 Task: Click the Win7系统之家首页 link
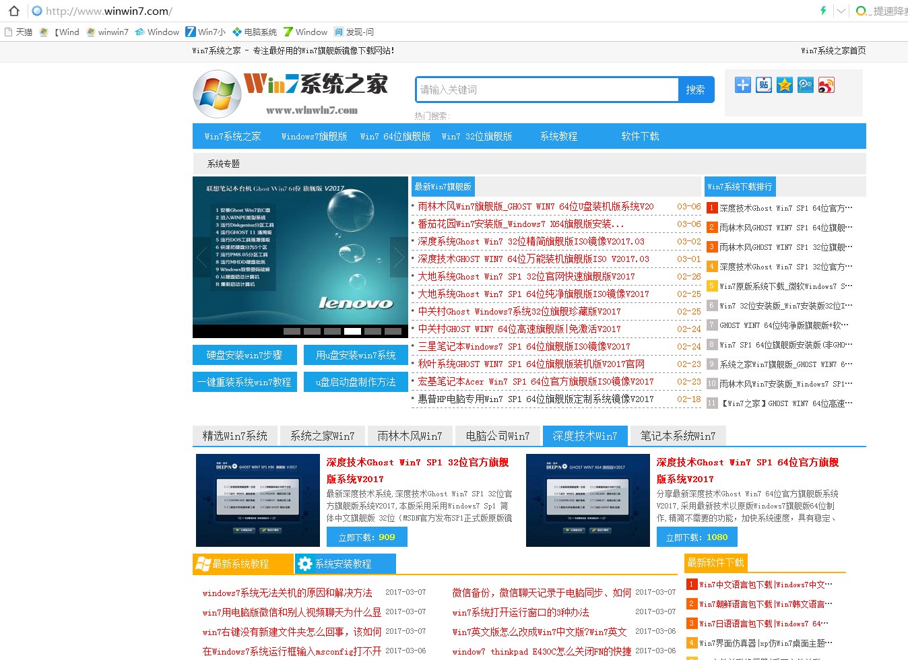tap(833, 51)
